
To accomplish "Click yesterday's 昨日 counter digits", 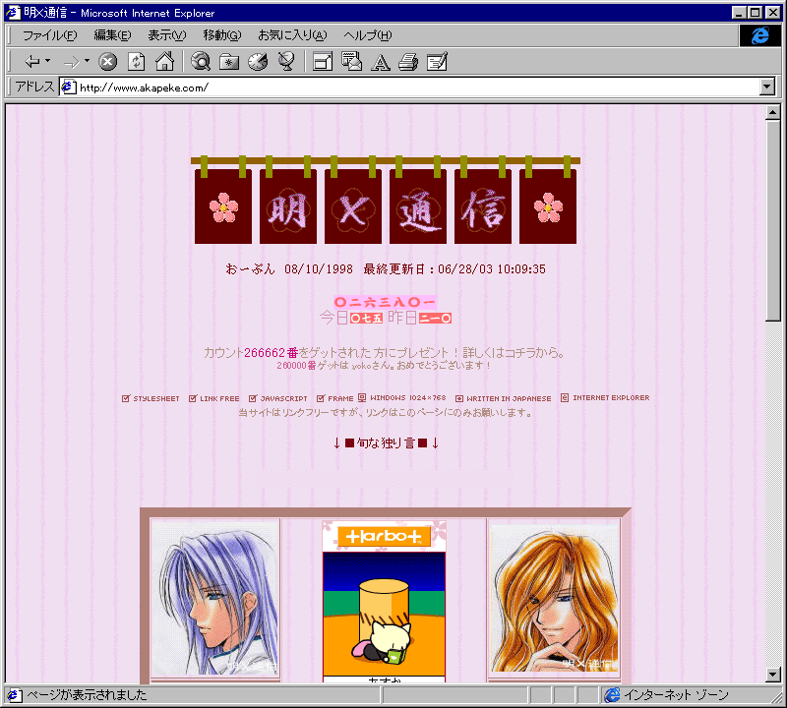I will [435, 319].
